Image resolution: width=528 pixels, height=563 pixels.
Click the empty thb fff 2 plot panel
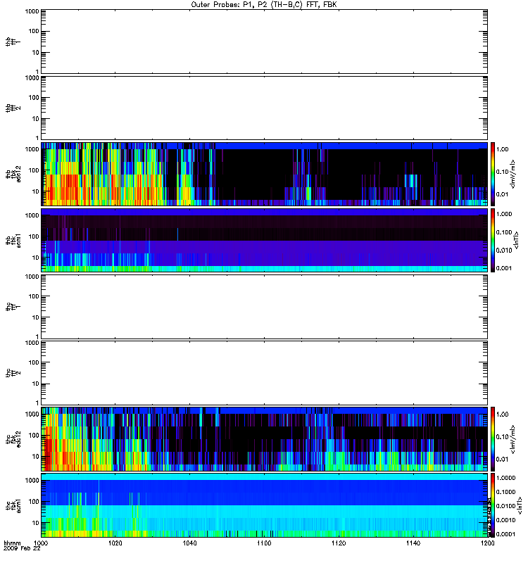[264, 108]
